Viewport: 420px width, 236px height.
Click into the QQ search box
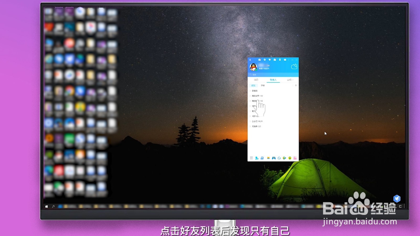click(x=273, y=75)
